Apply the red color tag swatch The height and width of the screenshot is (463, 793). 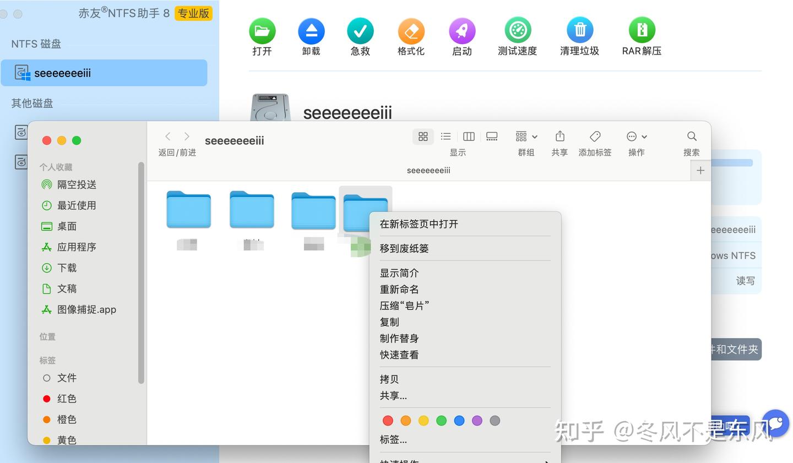[388, 421]
